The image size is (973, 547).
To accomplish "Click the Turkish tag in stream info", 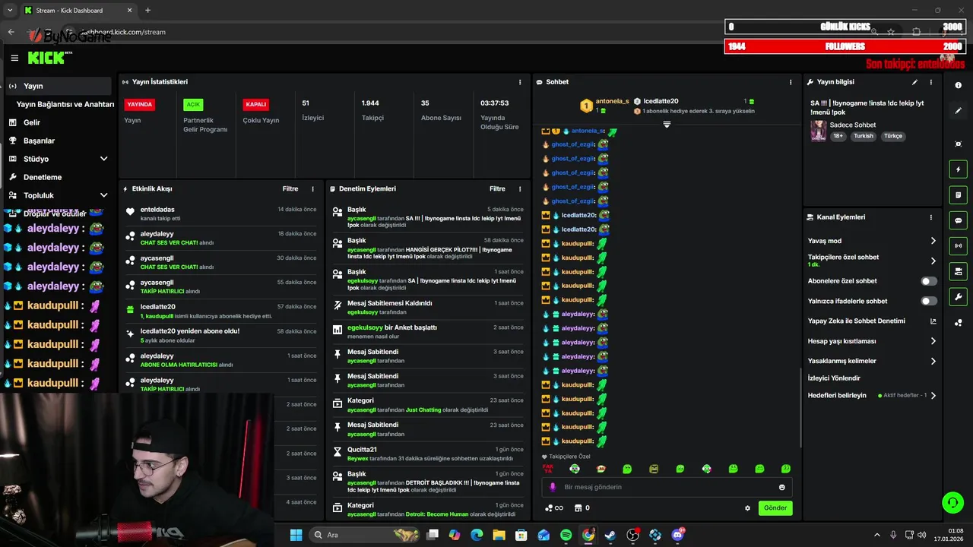I will 864,136.
